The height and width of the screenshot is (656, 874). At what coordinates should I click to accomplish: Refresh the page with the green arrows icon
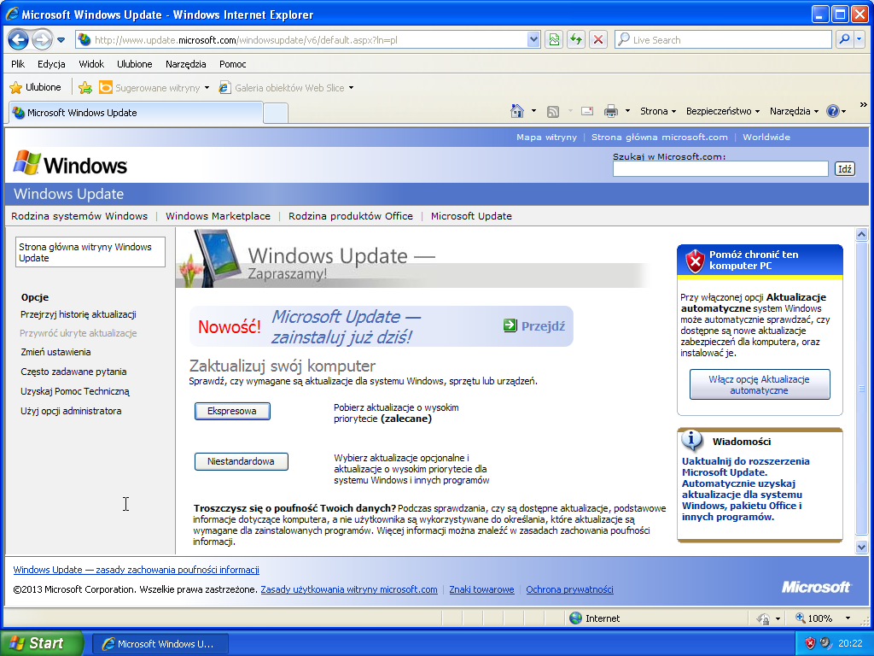pos(576,39)
